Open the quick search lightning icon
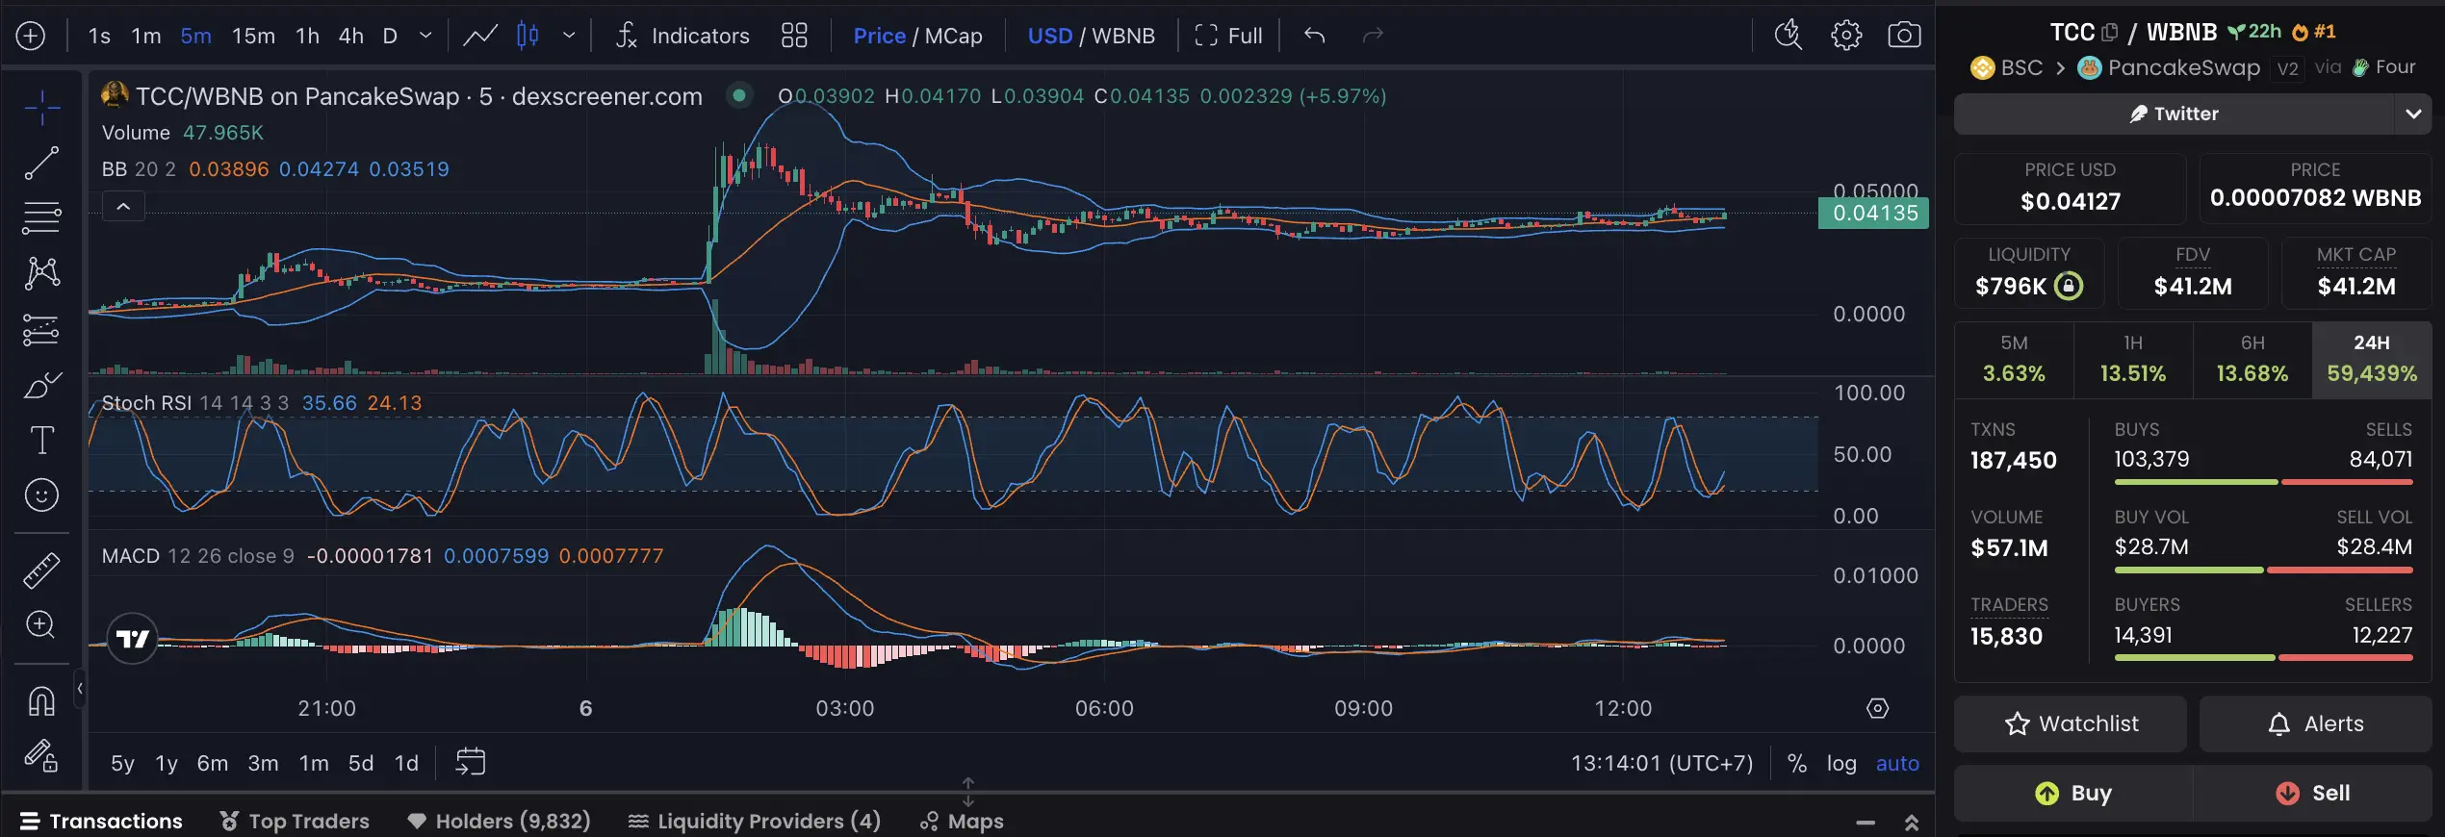 [1788, 36]
